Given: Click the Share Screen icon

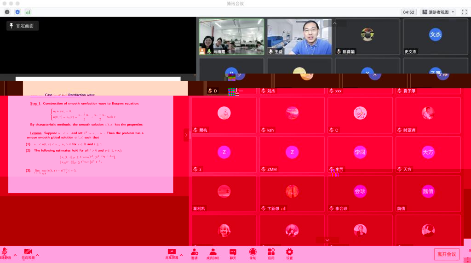Looking at the screenshot, I should [x=172, y=252].
